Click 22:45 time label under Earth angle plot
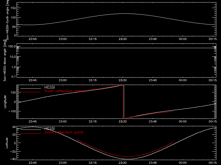221x165 pixels. 33,39
